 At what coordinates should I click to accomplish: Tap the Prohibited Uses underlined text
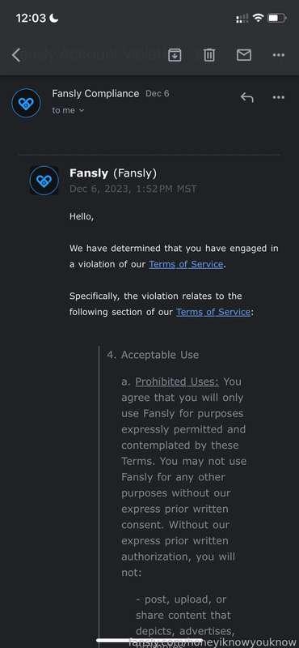tap(177, 382)
